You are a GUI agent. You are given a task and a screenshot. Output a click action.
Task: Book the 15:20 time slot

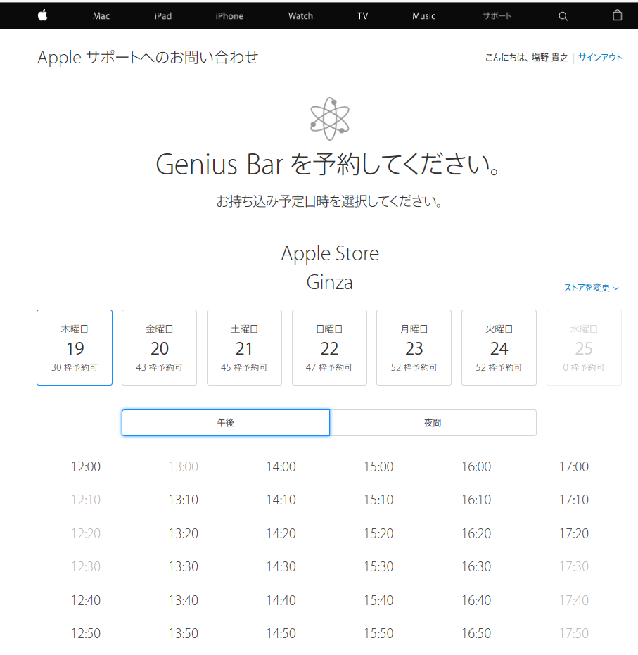pyautogui.click(x=378, y=533)
